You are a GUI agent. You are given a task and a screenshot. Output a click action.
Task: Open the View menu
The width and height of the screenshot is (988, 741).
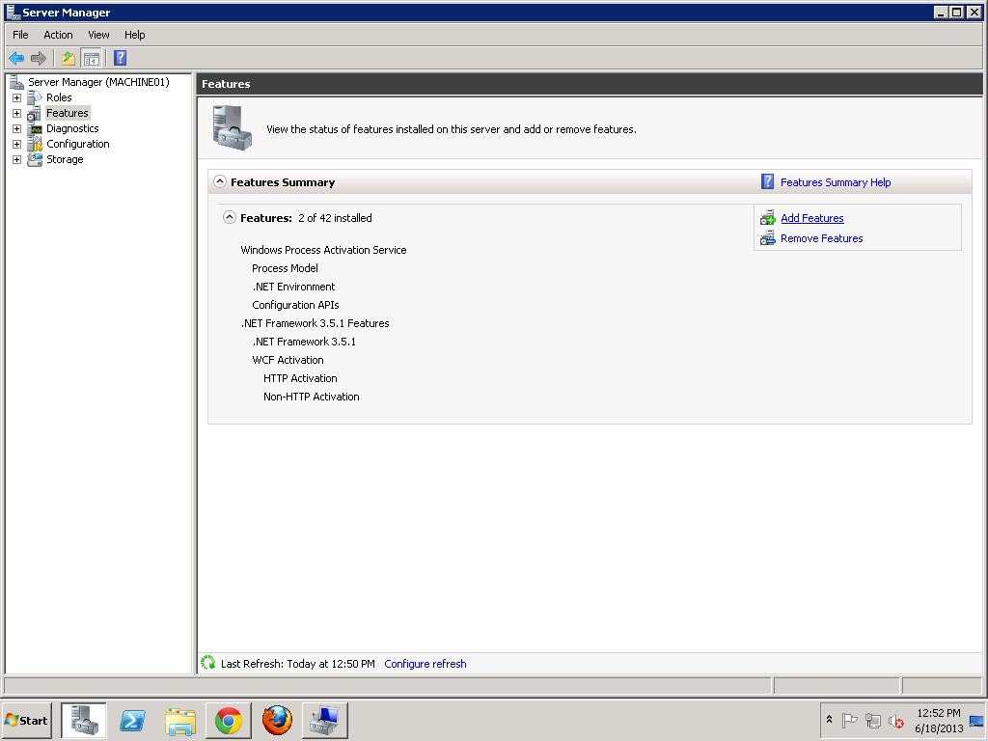[98, 35]
